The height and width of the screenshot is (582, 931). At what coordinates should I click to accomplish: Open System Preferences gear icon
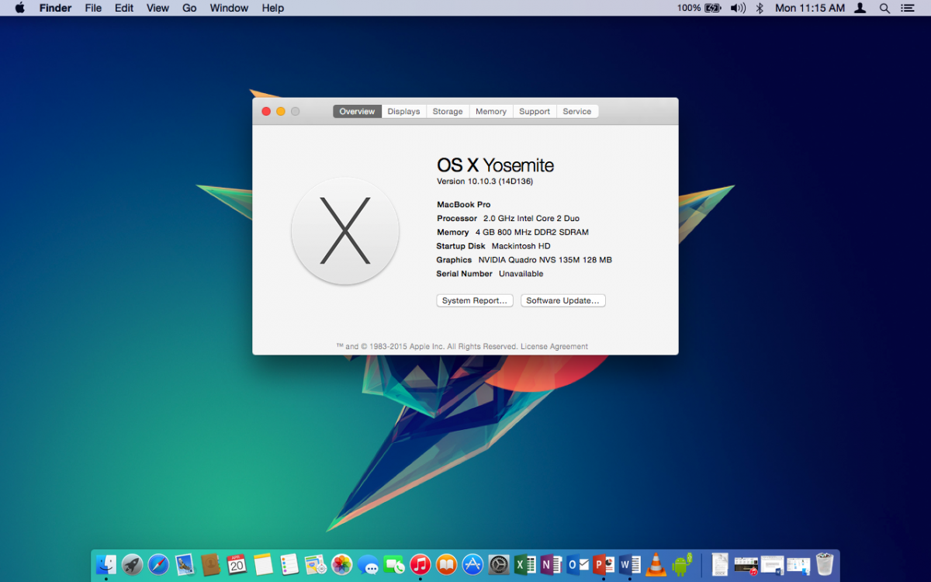point(499,564)
